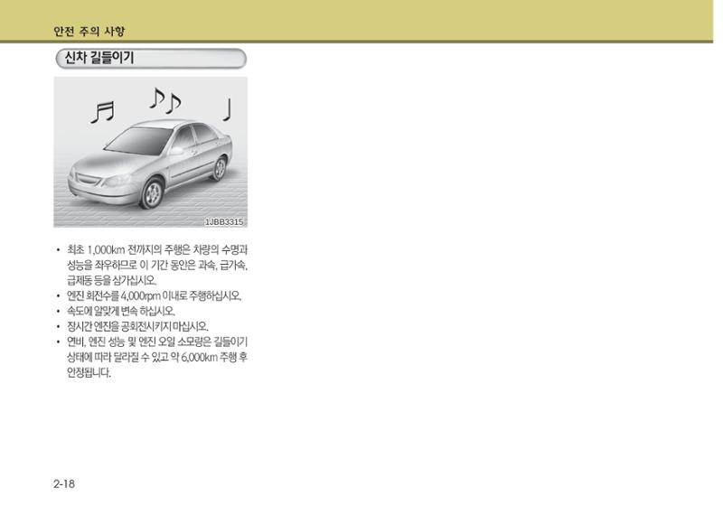The height and width of the screenshot is (515, 723).
Task: Click the bullet about '4,000rpm 이내로 주행하십시오'
Action: click(154, 295)
